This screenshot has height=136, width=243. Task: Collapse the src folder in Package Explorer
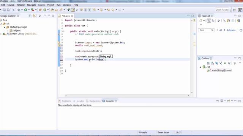point(1,24)
